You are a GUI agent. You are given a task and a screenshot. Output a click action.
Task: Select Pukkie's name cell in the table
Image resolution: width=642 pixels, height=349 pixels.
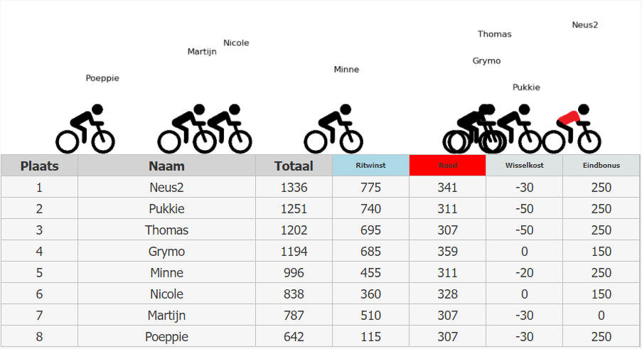coord(166,209)
